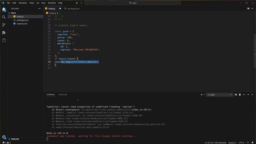Open the Run menu
Viewport: 256px width, 144px height.
44,3
